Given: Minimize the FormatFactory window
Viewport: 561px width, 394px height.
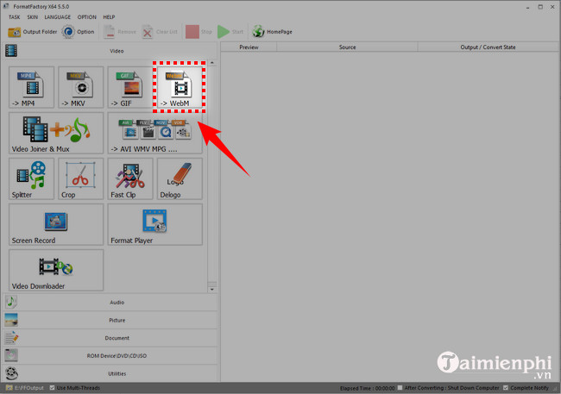Looking at the screenshot, I should point(528,7).
